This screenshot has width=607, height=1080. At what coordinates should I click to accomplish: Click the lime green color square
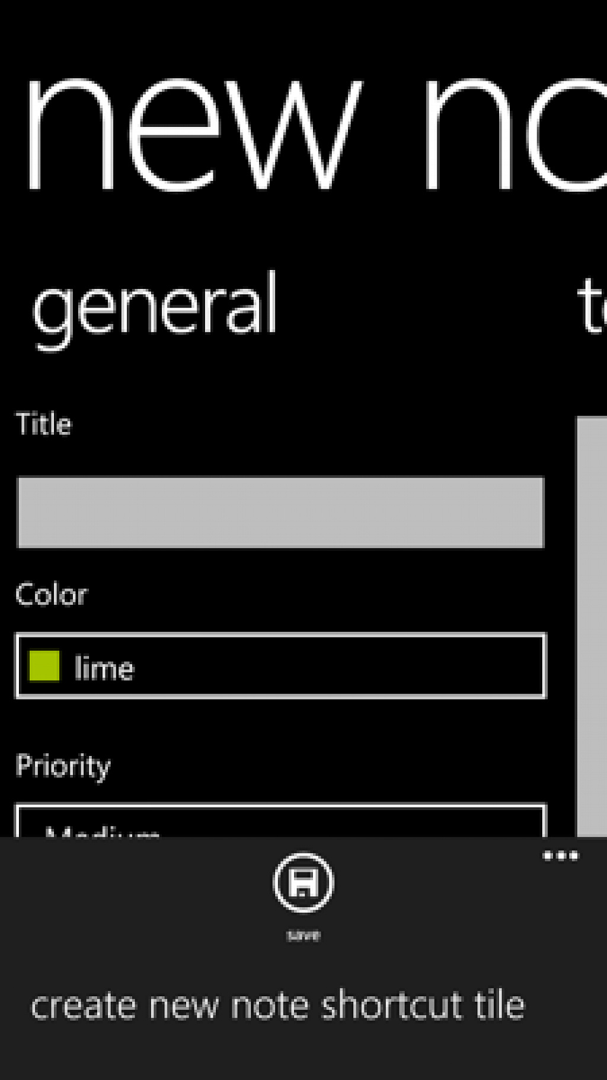click(44, 666)
